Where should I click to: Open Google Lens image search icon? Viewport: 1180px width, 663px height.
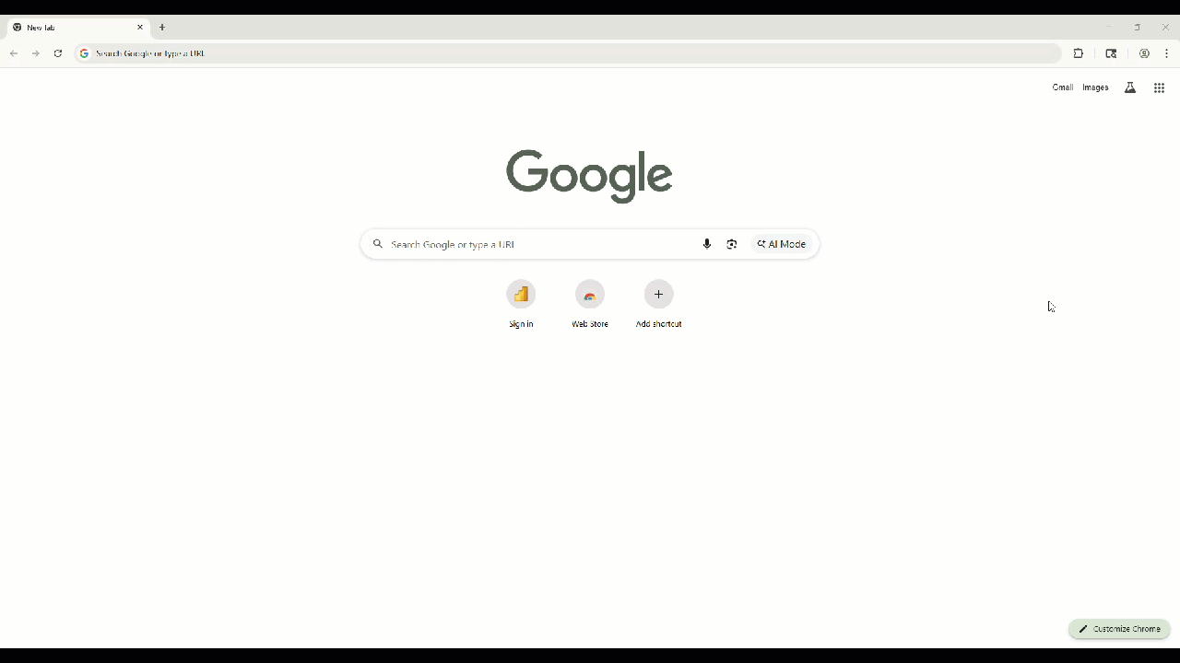point(732,244)
